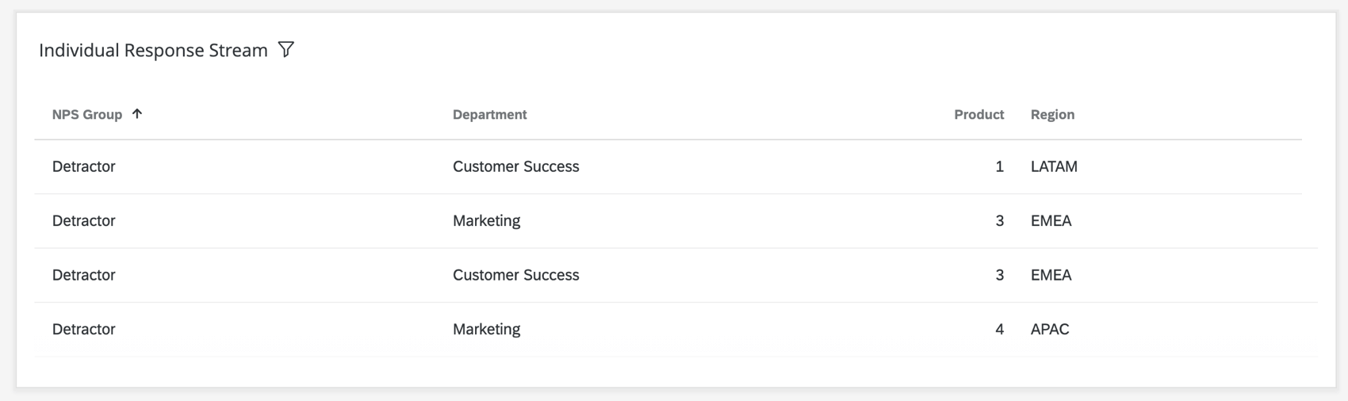Click the filter funnel icon
The image size is (1348, 401).
click(x=286, y=50)
